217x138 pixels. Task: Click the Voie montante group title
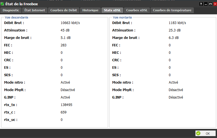point(122,17)
